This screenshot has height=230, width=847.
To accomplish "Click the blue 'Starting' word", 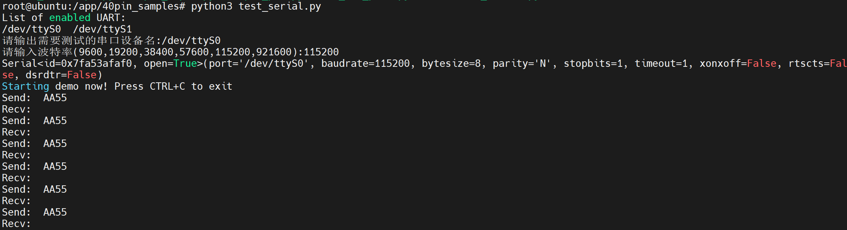I will pyautogui.click(x=25, y=86).
